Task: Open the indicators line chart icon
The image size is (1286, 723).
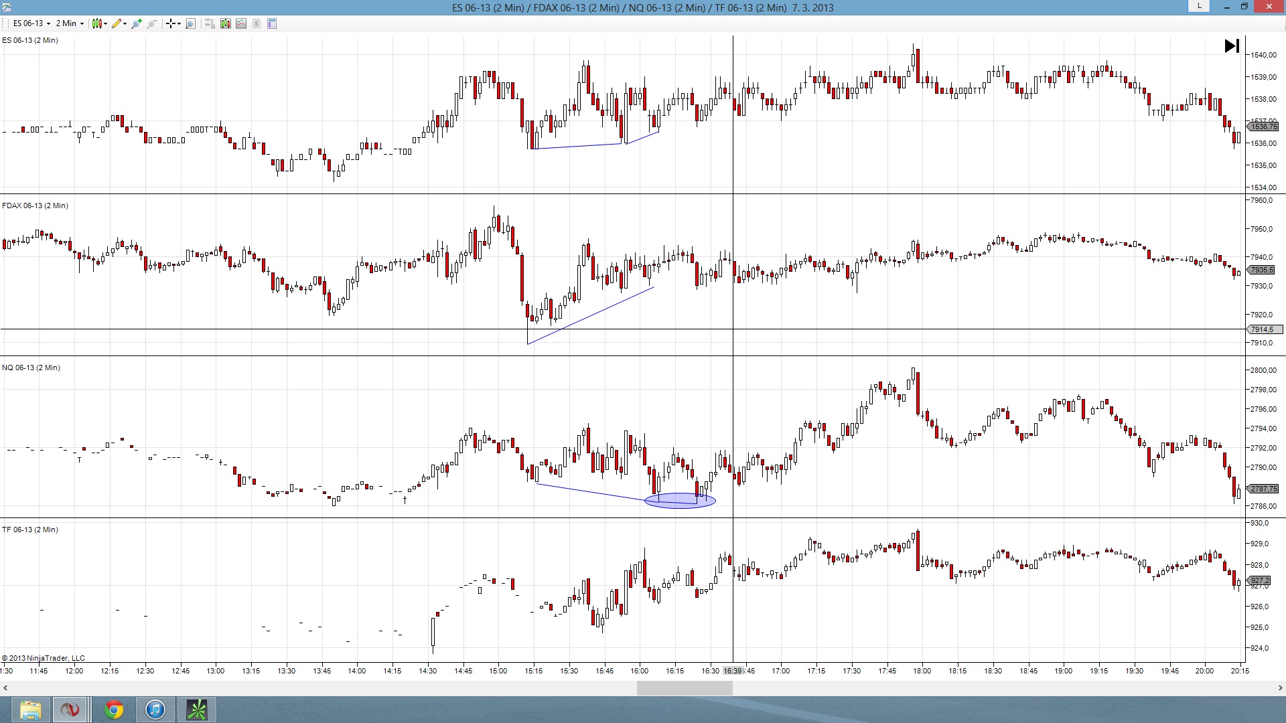Action: point(241,23)
